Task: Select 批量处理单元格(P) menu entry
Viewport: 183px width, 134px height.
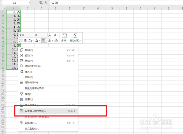Action: pyautogui.click(x=48, y=88)
